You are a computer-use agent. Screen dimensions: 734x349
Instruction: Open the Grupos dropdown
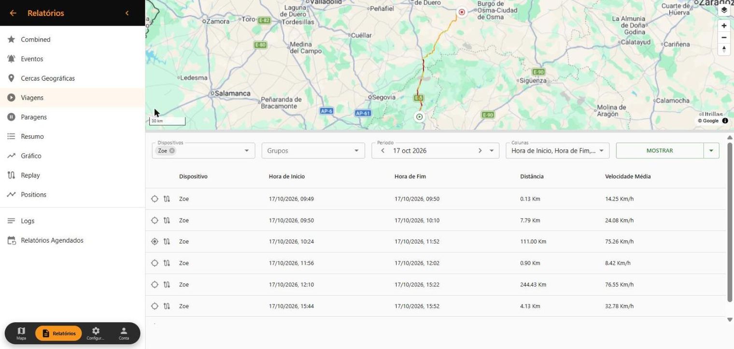[x=313, y=151]
